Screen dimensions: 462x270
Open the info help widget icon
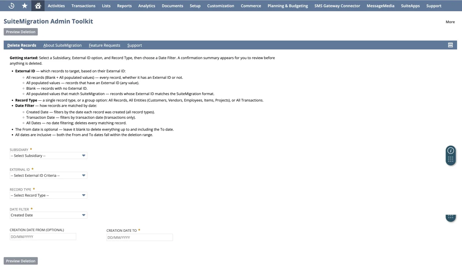tap(451, 151)
